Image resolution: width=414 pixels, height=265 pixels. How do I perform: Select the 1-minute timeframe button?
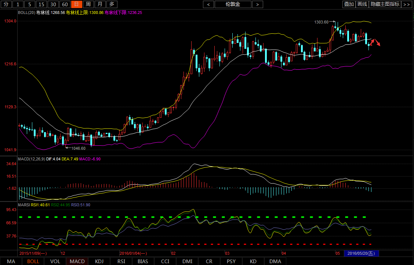click(18, 4)
